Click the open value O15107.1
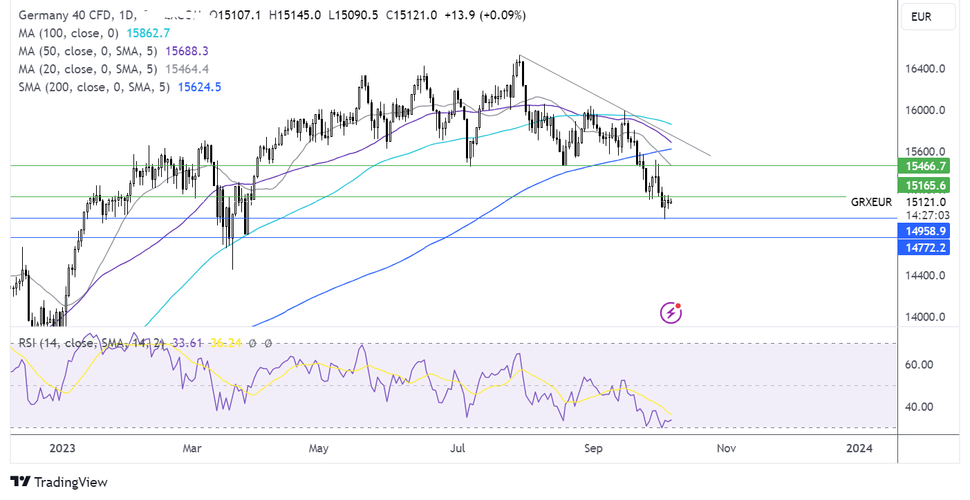 (234, 15)
